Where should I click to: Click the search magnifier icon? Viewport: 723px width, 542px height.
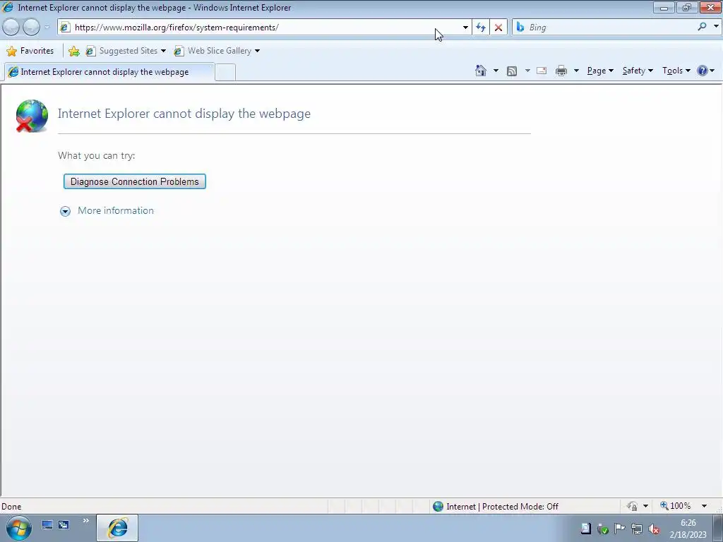pos(702,27)
